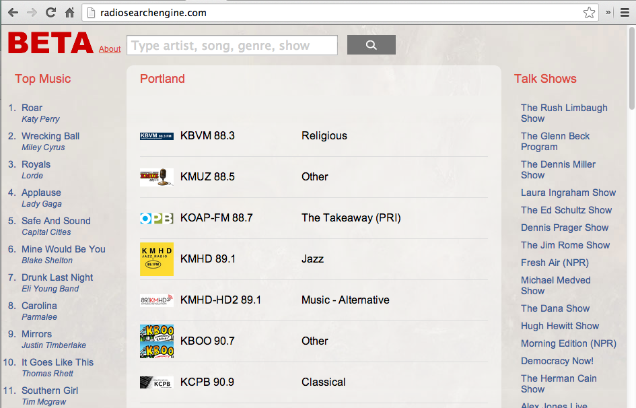Select station KOAP-FM 88.7
636x408 pixels.
(x=216, y=217)
